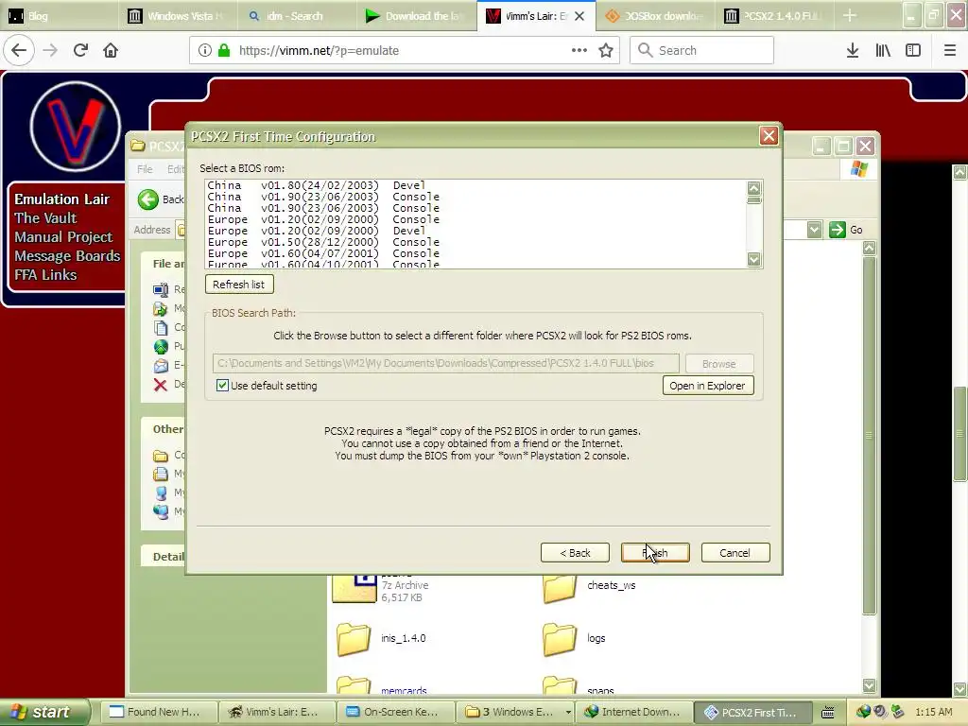Image resolution: width=968 pixels, height=726 pixels.
Task: Click Explorer window green Back arrow
Action: click(148, 199)
